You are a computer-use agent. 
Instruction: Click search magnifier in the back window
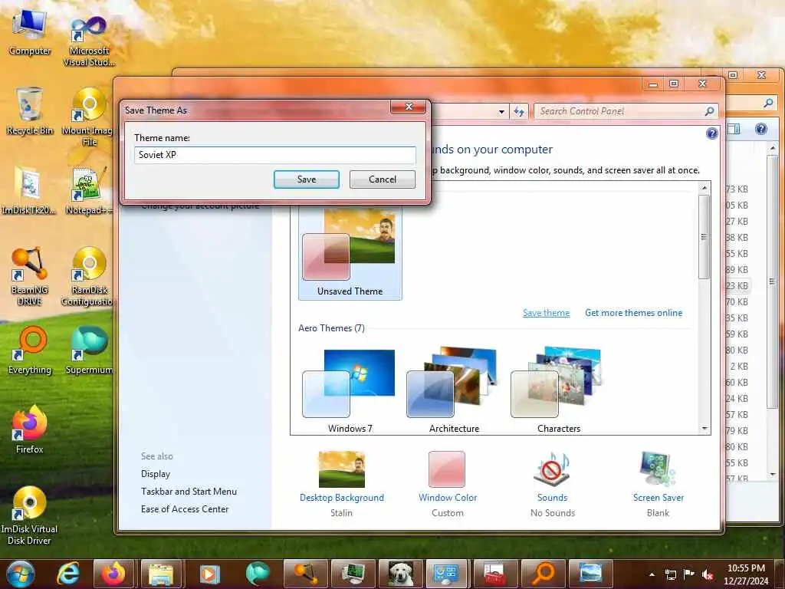[x=768, y=104]
